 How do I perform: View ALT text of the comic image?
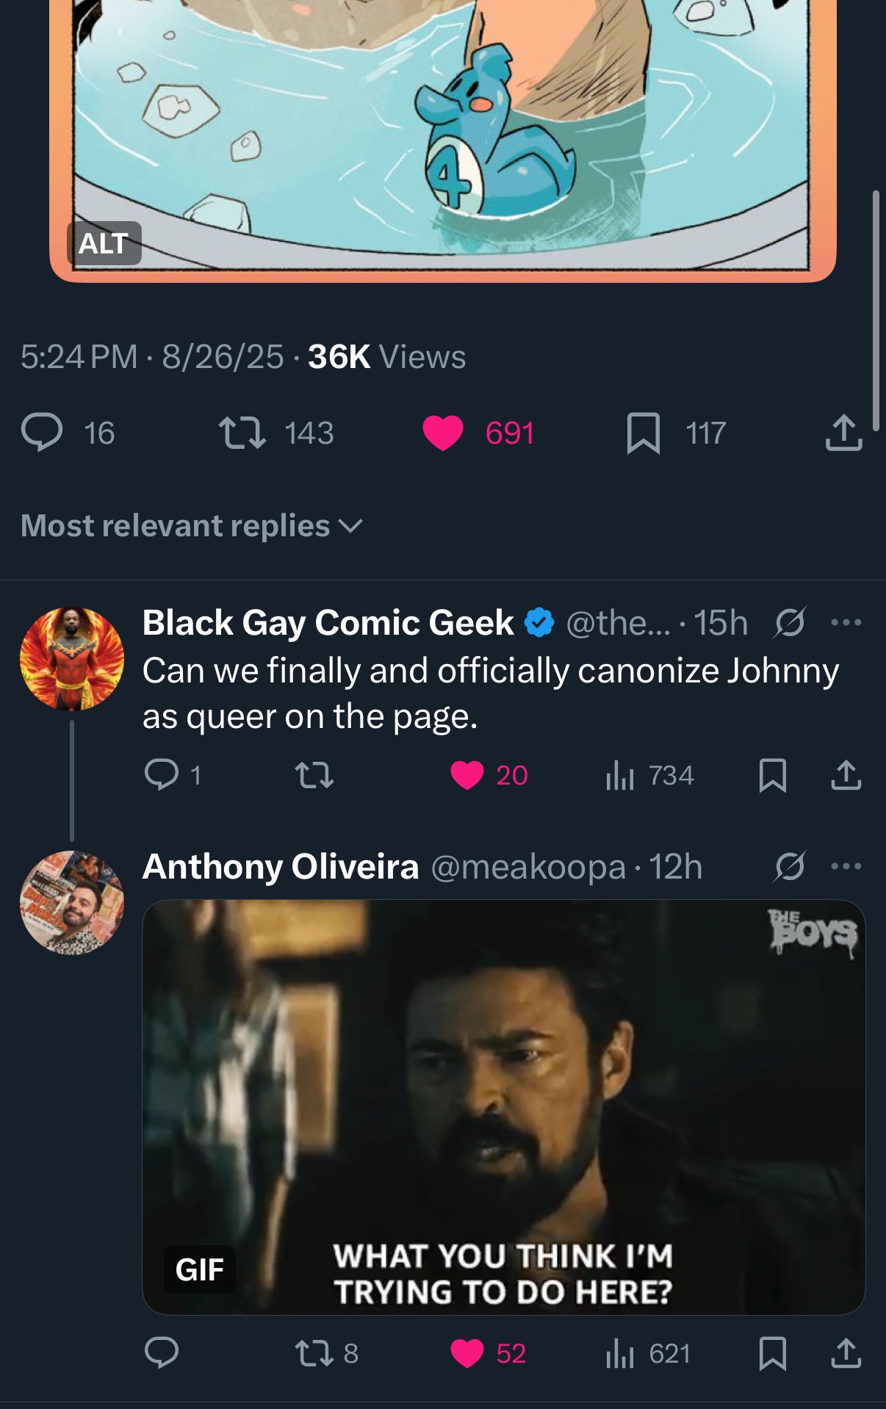pos(104,243)
